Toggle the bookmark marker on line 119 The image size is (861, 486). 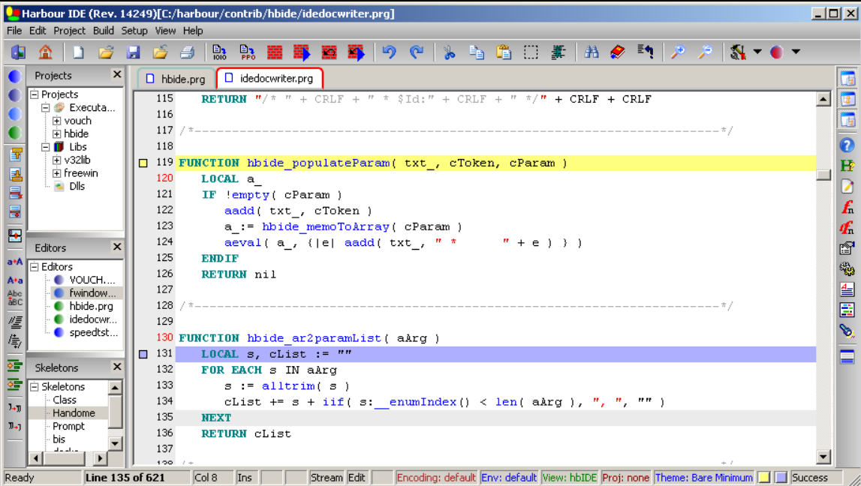click(x=143, y=163)
